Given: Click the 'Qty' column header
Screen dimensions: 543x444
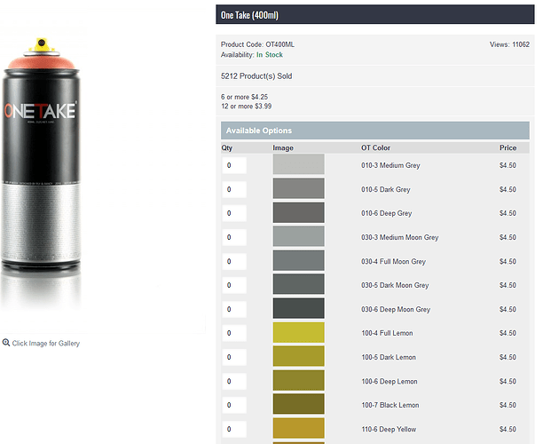Looking at the screenshot, I should tap(227, 148).
